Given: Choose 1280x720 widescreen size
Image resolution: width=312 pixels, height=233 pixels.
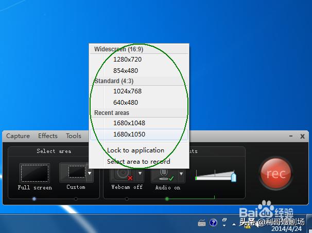Looking at the screenshot, I should [x=128, y=60].
